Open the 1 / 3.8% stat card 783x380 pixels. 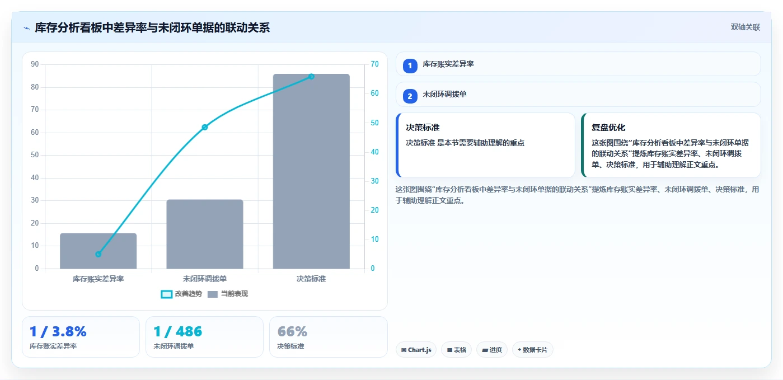pyautogui.click(x=81, y=337)
